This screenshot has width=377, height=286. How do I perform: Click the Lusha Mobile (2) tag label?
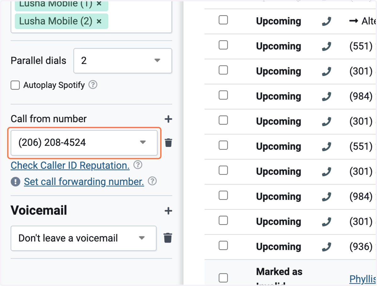tap(56, 21)
